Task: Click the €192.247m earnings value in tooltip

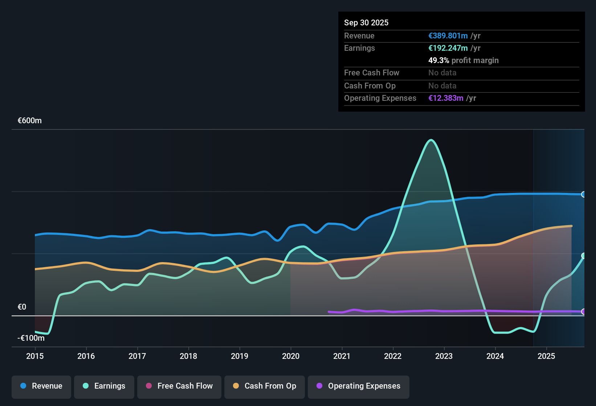Action: tap(448, 48)
